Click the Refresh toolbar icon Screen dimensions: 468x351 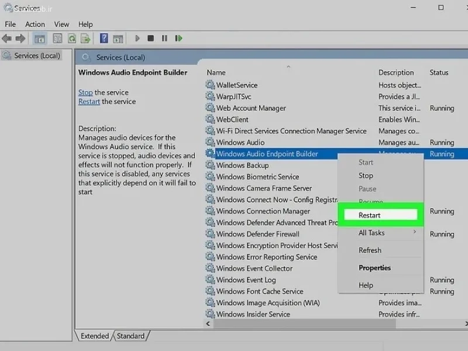coord(72,39)
